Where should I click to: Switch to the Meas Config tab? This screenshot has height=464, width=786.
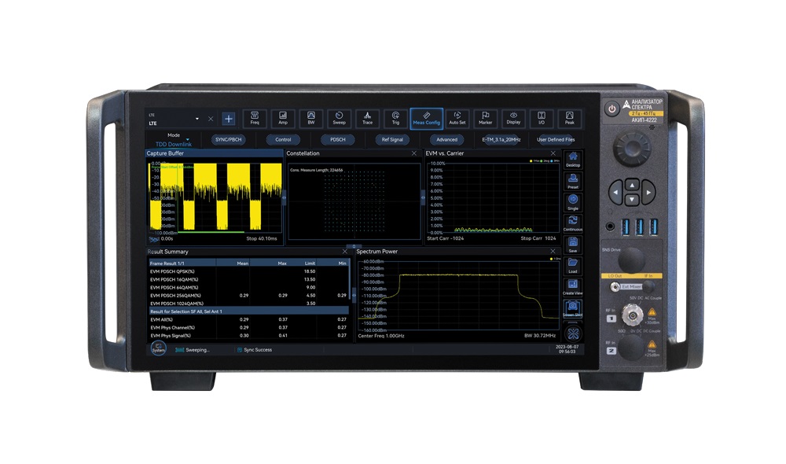coord(426,119)
